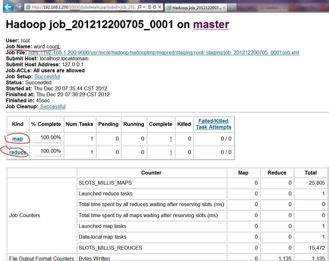Click the browser forward arrow button

click(x=19, y=7)
